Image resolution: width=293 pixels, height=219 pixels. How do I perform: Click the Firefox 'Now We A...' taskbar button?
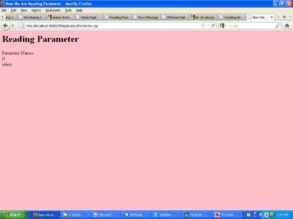pyautogui.click(x=45, y=215)
